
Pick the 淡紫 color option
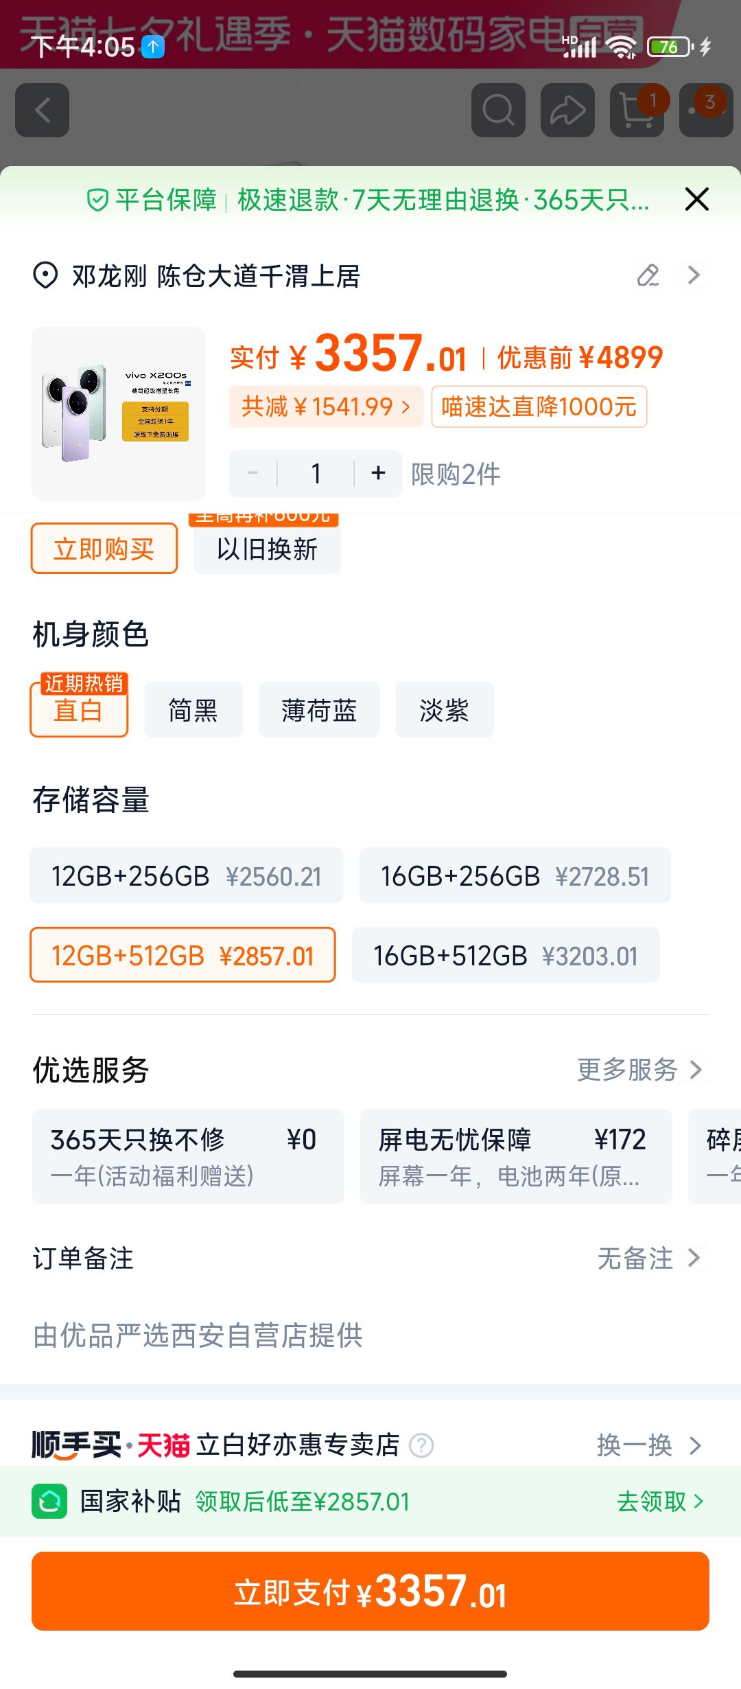pos(445,710)
